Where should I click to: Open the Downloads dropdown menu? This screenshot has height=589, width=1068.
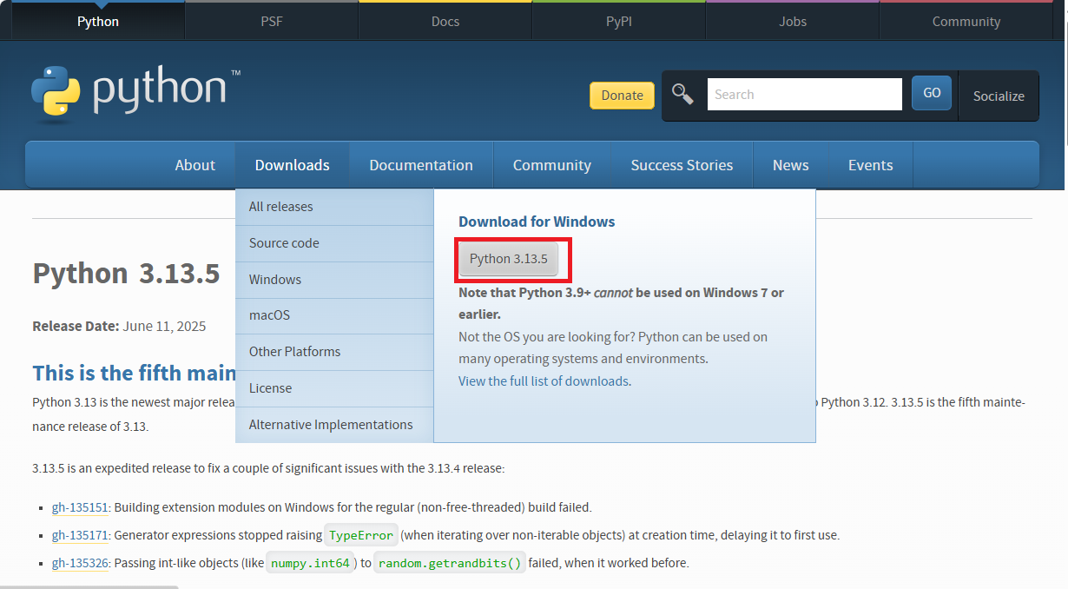292,165
